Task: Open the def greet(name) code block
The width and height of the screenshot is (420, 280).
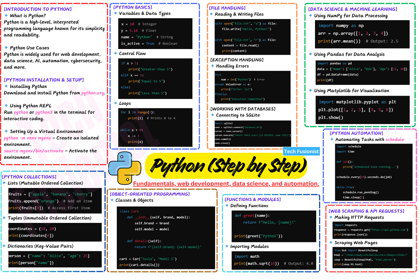Action: click(274, 226)
